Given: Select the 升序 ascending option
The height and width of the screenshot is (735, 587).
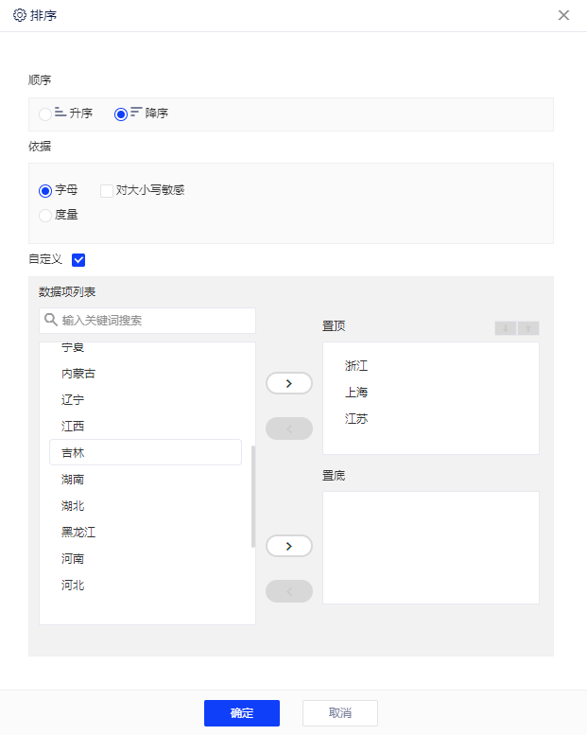Looking at the screenshot, I should [45, 114].
